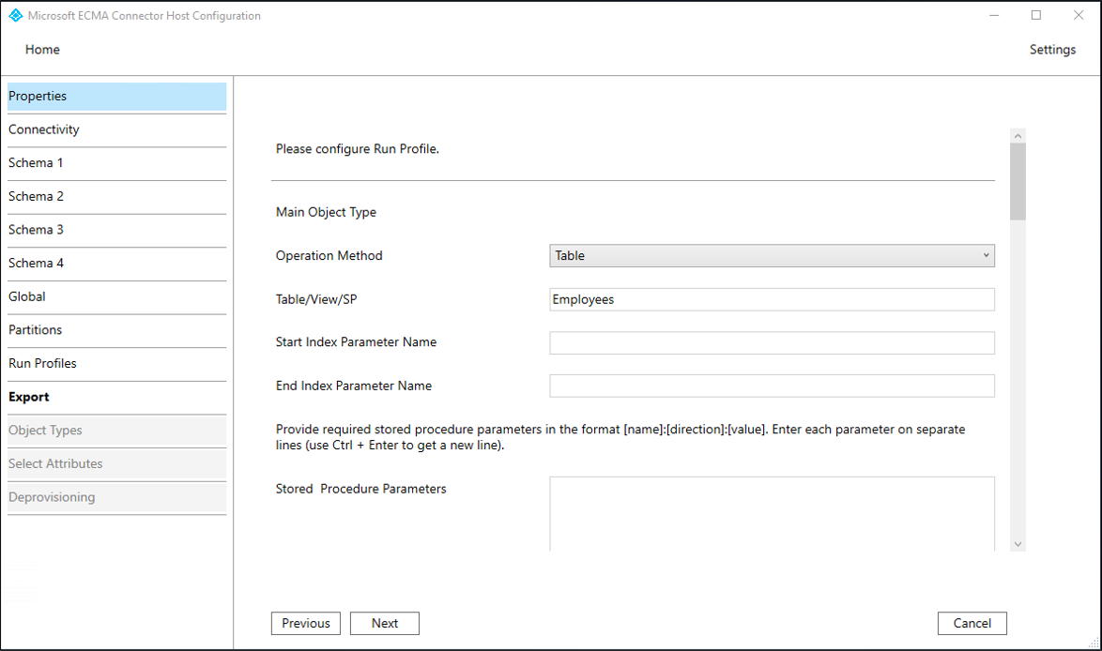Image resolution: width=1102 pixels, height=651 pixels.
Task: Click the vertical scrollbar thumb
Action: [1018, 181]
